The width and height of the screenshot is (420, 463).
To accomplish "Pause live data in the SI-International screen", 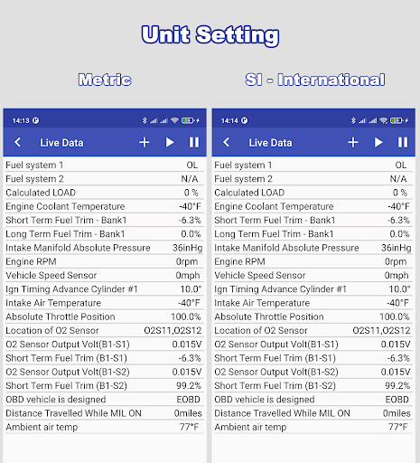I will pos(403,142).
